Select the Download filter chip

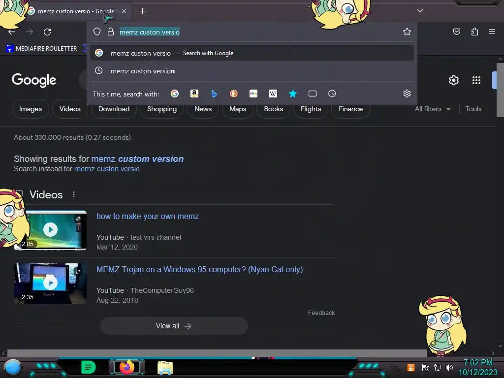pos(114,109)
